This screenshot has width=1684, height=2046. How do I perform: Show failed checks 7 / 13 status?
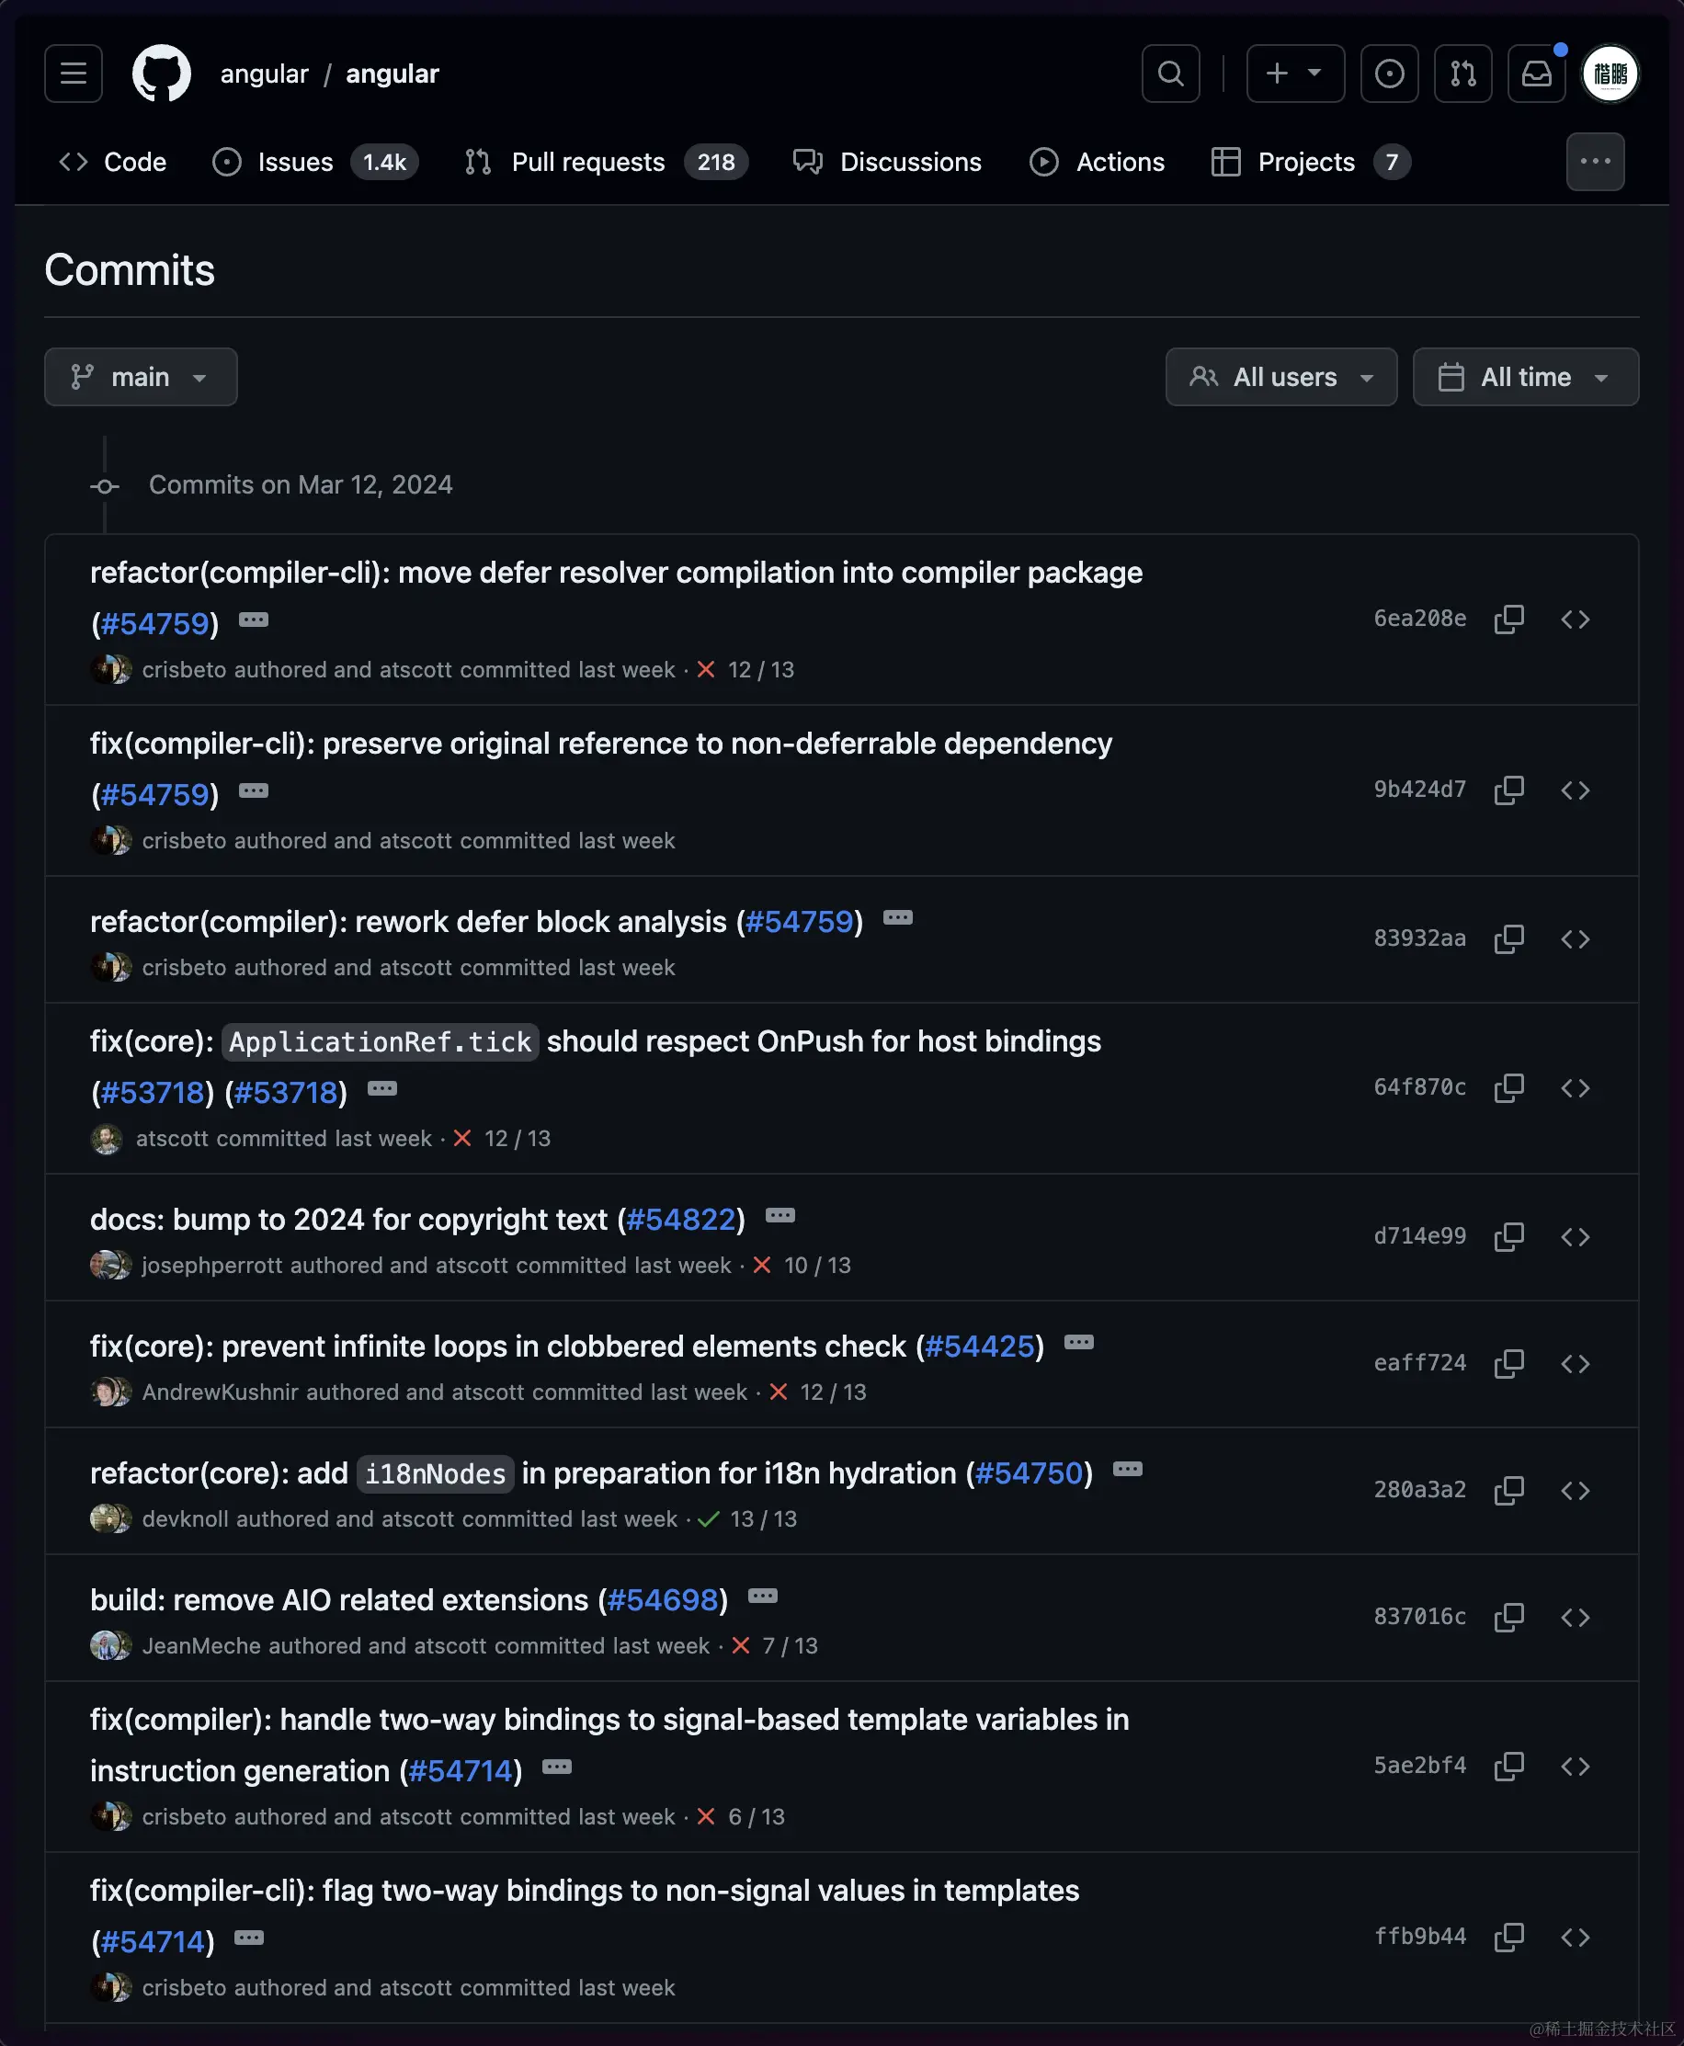click(775, 1646)
